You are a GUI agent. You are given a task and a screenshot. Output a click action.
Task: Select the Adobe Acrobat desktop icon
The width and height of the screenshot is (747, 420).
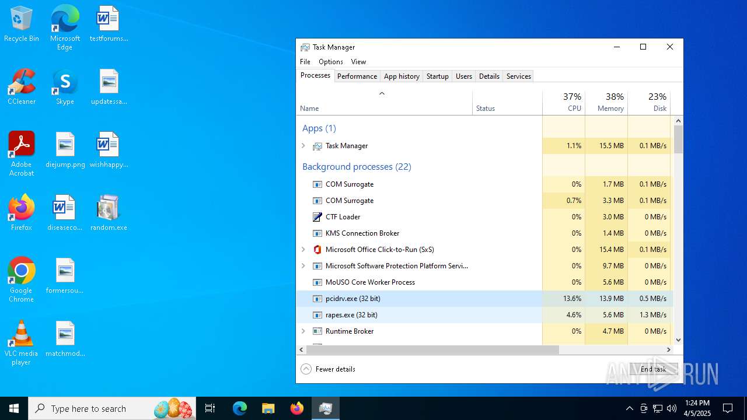pyautogui.click(x=22, y=153)
